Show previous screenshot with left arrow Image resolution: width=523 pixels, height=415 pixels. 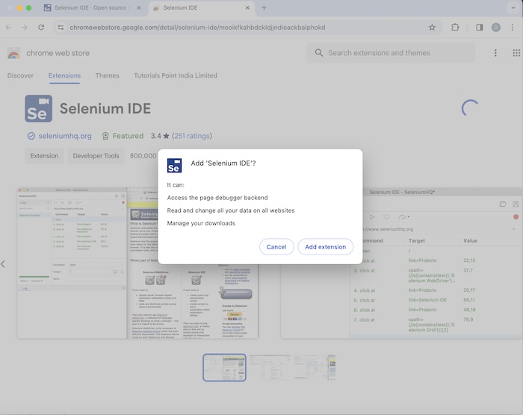pos(3,264)
